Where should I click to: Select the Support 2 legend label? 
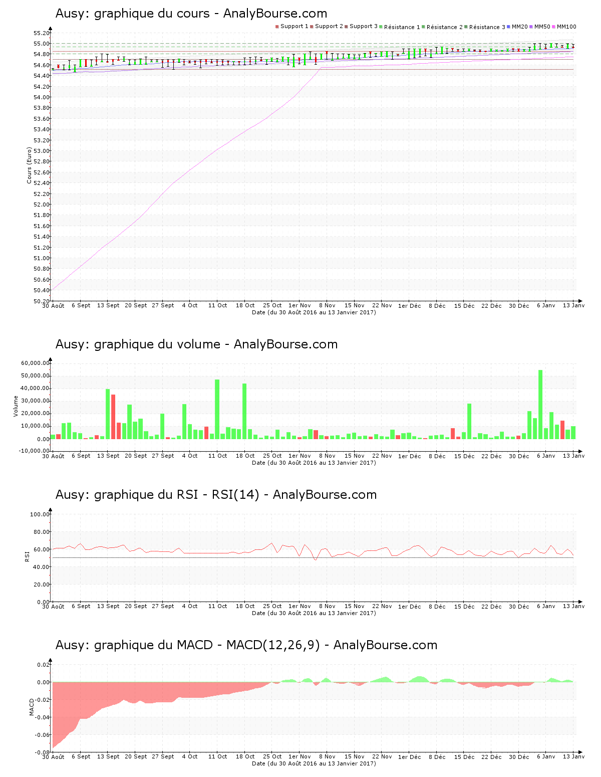[329, 27]
